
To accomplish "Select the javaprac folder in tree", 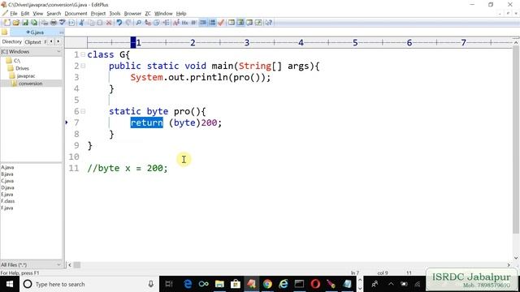I will coord(26,75).
